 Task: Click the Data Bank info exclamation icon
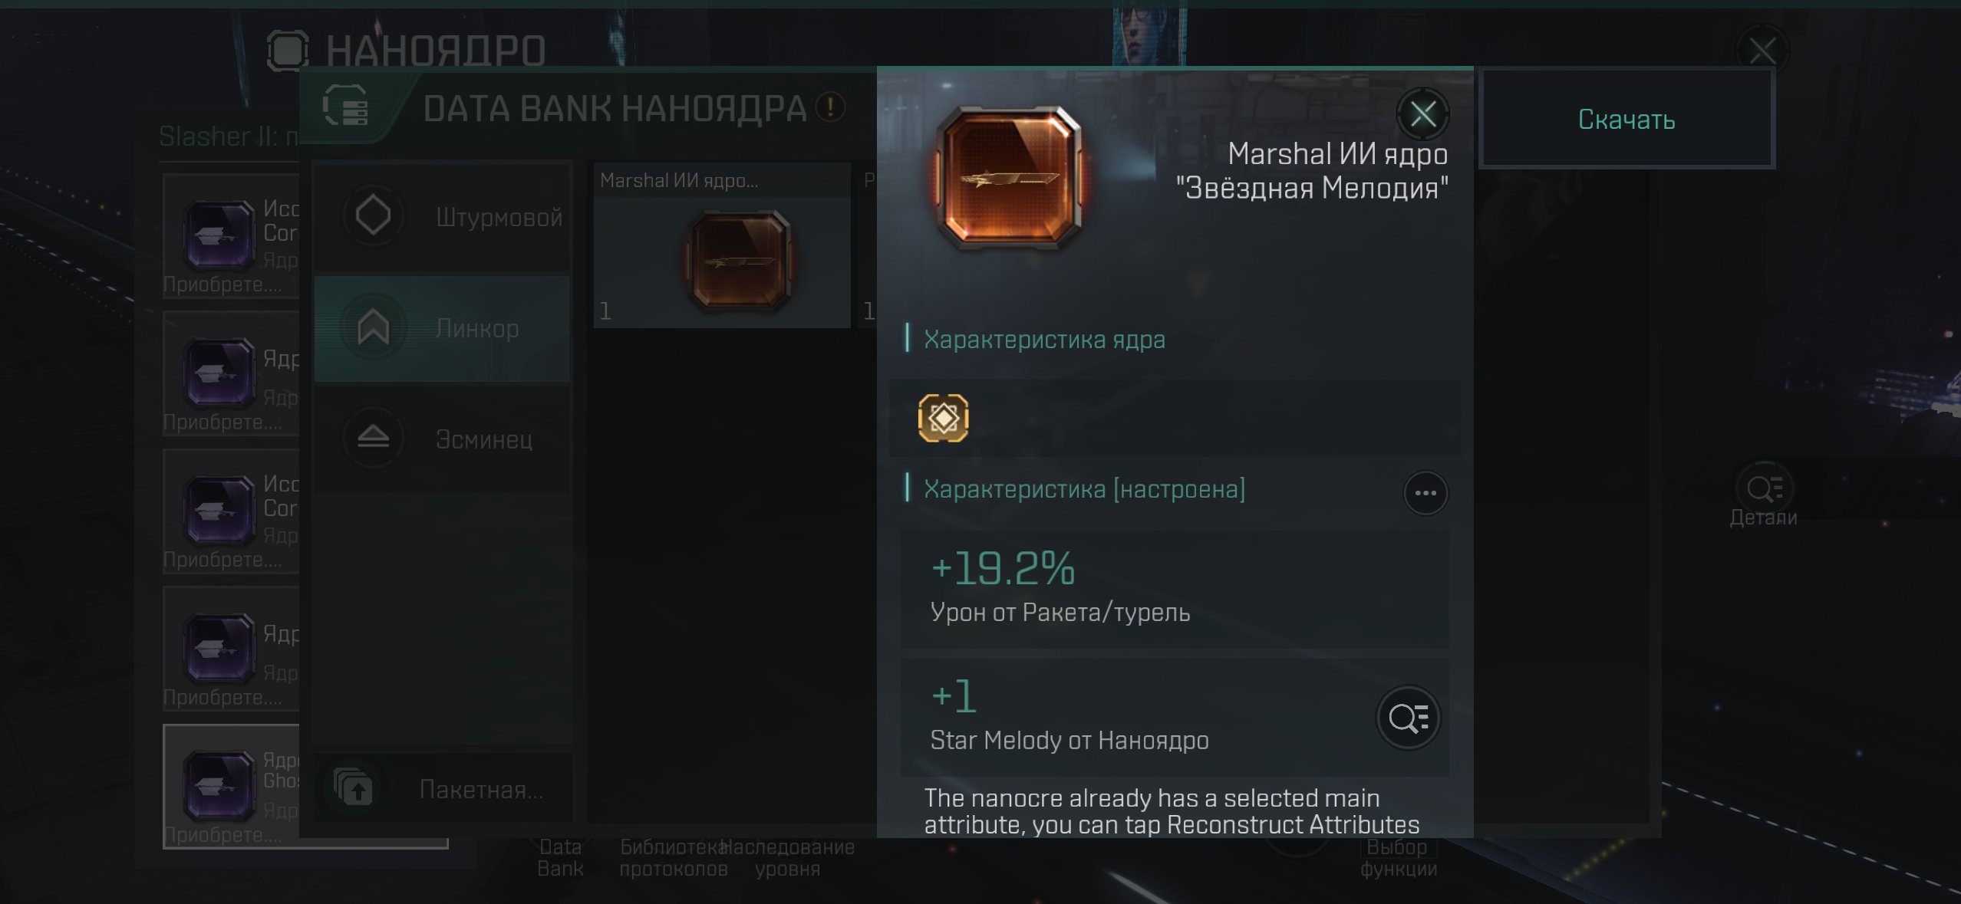[830, 107]
